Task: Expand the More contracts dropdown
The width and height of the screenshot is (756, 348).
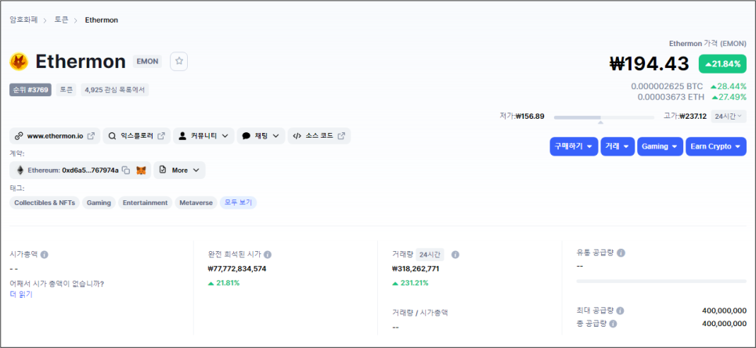Action: (179, 170)
